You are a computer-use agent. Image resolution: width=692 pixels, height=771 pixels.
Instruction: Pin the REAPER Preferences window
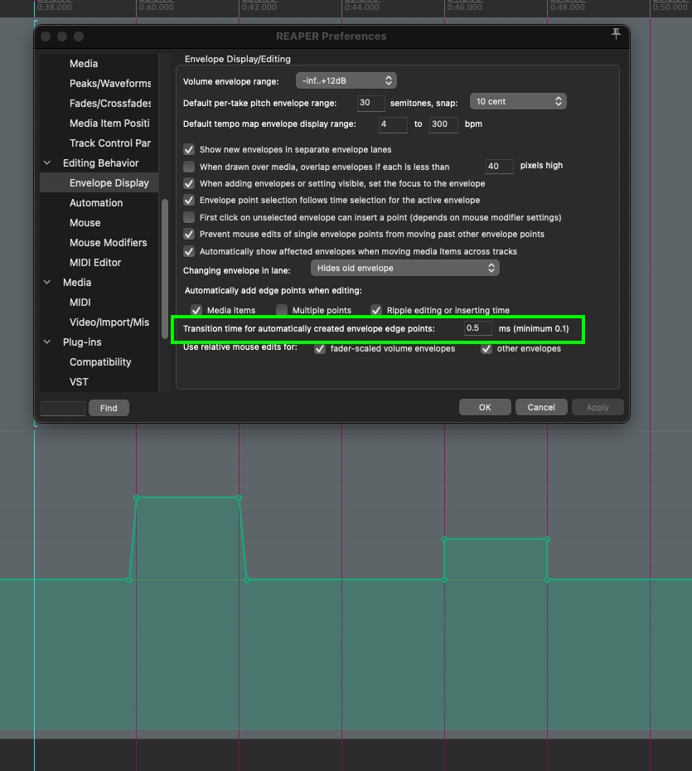616,34
